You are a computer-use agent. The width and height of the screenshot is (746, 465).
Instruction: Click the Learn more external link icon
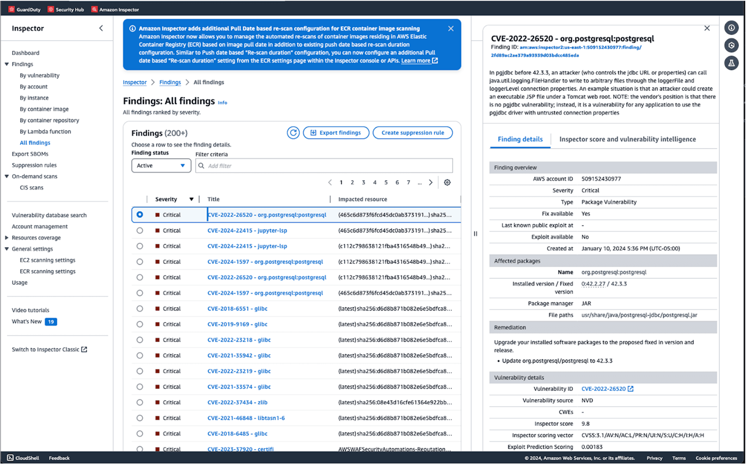435,61
